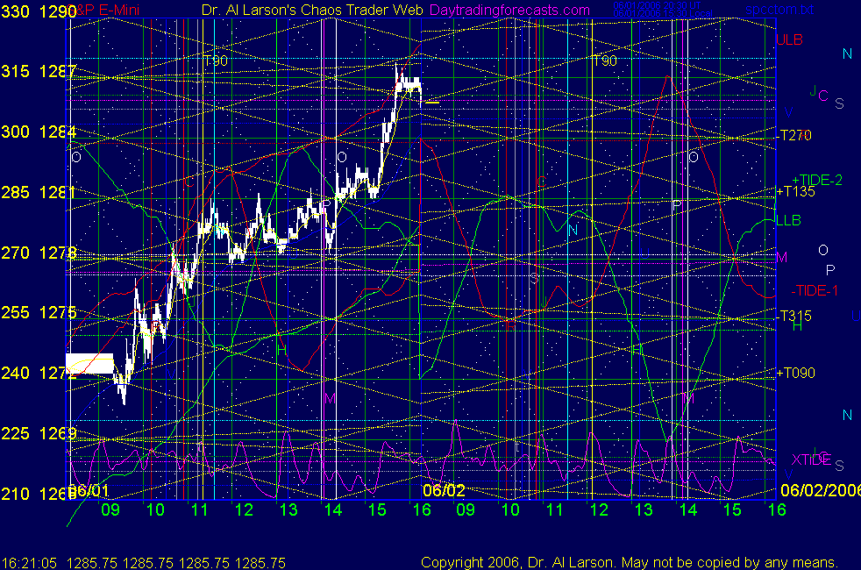Screen dimensions: 861x570
Task: Select the magenta XTIDE label
Action: coord(810,460)
